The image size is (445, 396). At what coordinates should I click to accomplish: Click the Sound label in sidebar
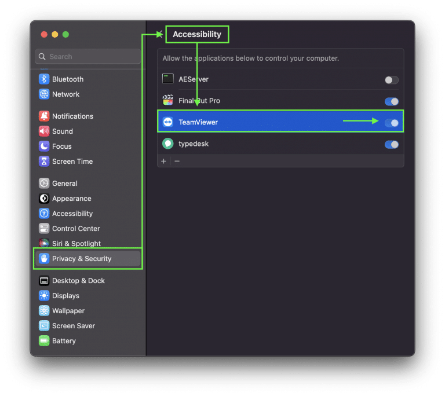click(63, 131)
